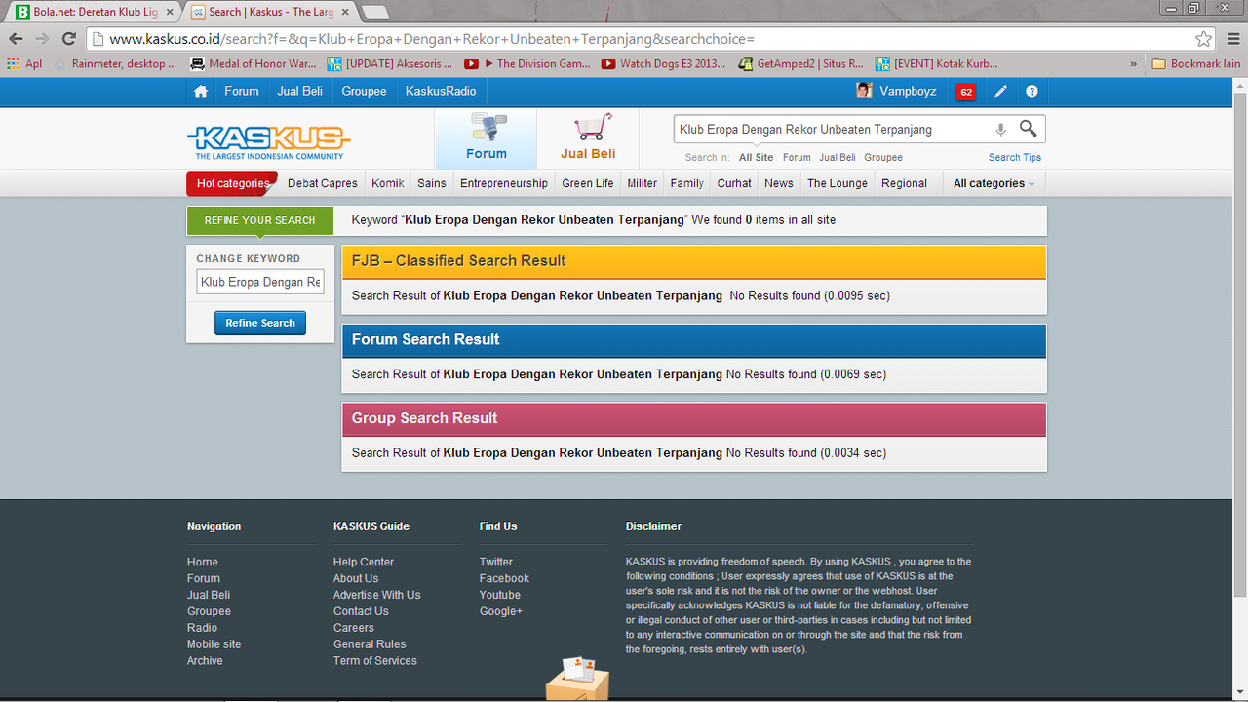1248x702 pixels.
Task: Click the pencil create post icon
Action: click(1000, 91)
